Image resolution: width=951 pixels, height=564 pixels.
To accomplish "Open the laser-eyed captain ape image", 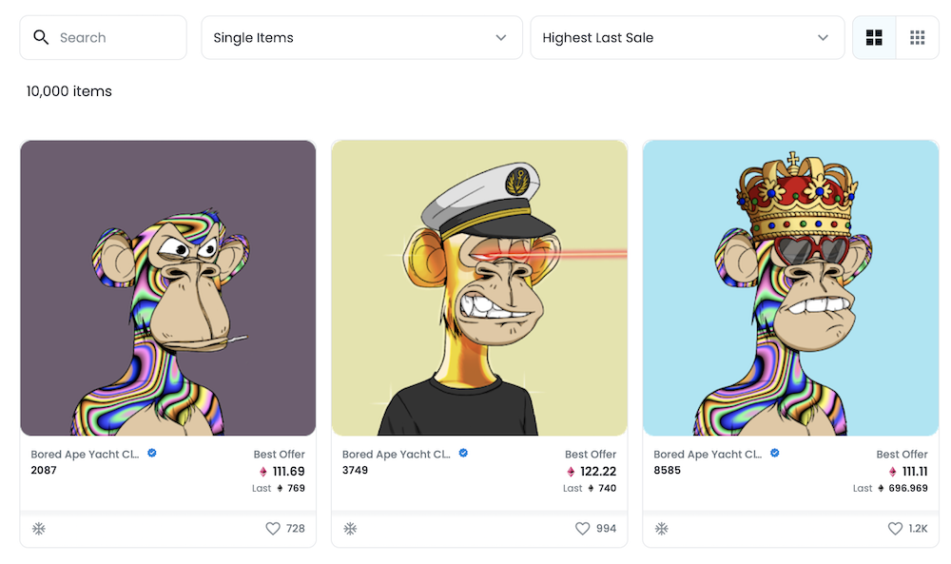I will click(x=479, y=288).
